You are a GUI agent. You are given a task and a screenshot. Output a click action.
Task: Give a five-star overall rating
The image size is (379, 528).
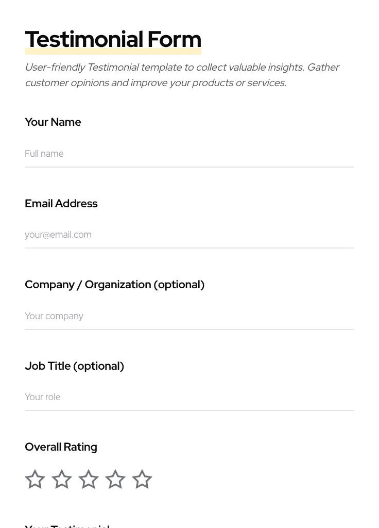tap(142, 480)
